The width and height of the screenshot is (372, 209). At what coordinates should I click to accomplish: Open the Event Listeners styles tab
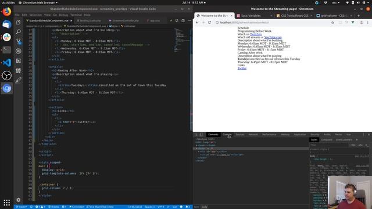344,140
